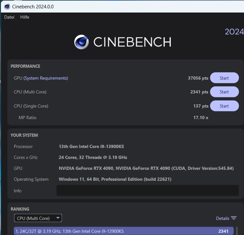
Task: Click the 2341 pts multi core score
Action: tap(199, 92)
